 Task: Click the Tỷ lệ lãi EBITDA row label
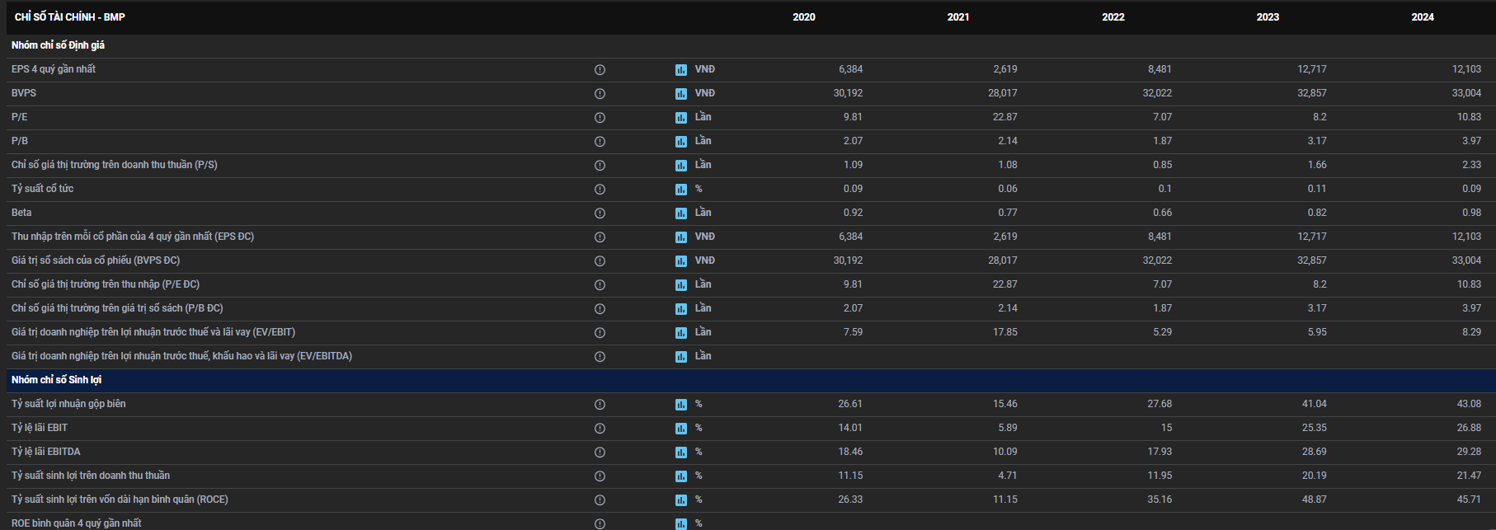(46, 452)
